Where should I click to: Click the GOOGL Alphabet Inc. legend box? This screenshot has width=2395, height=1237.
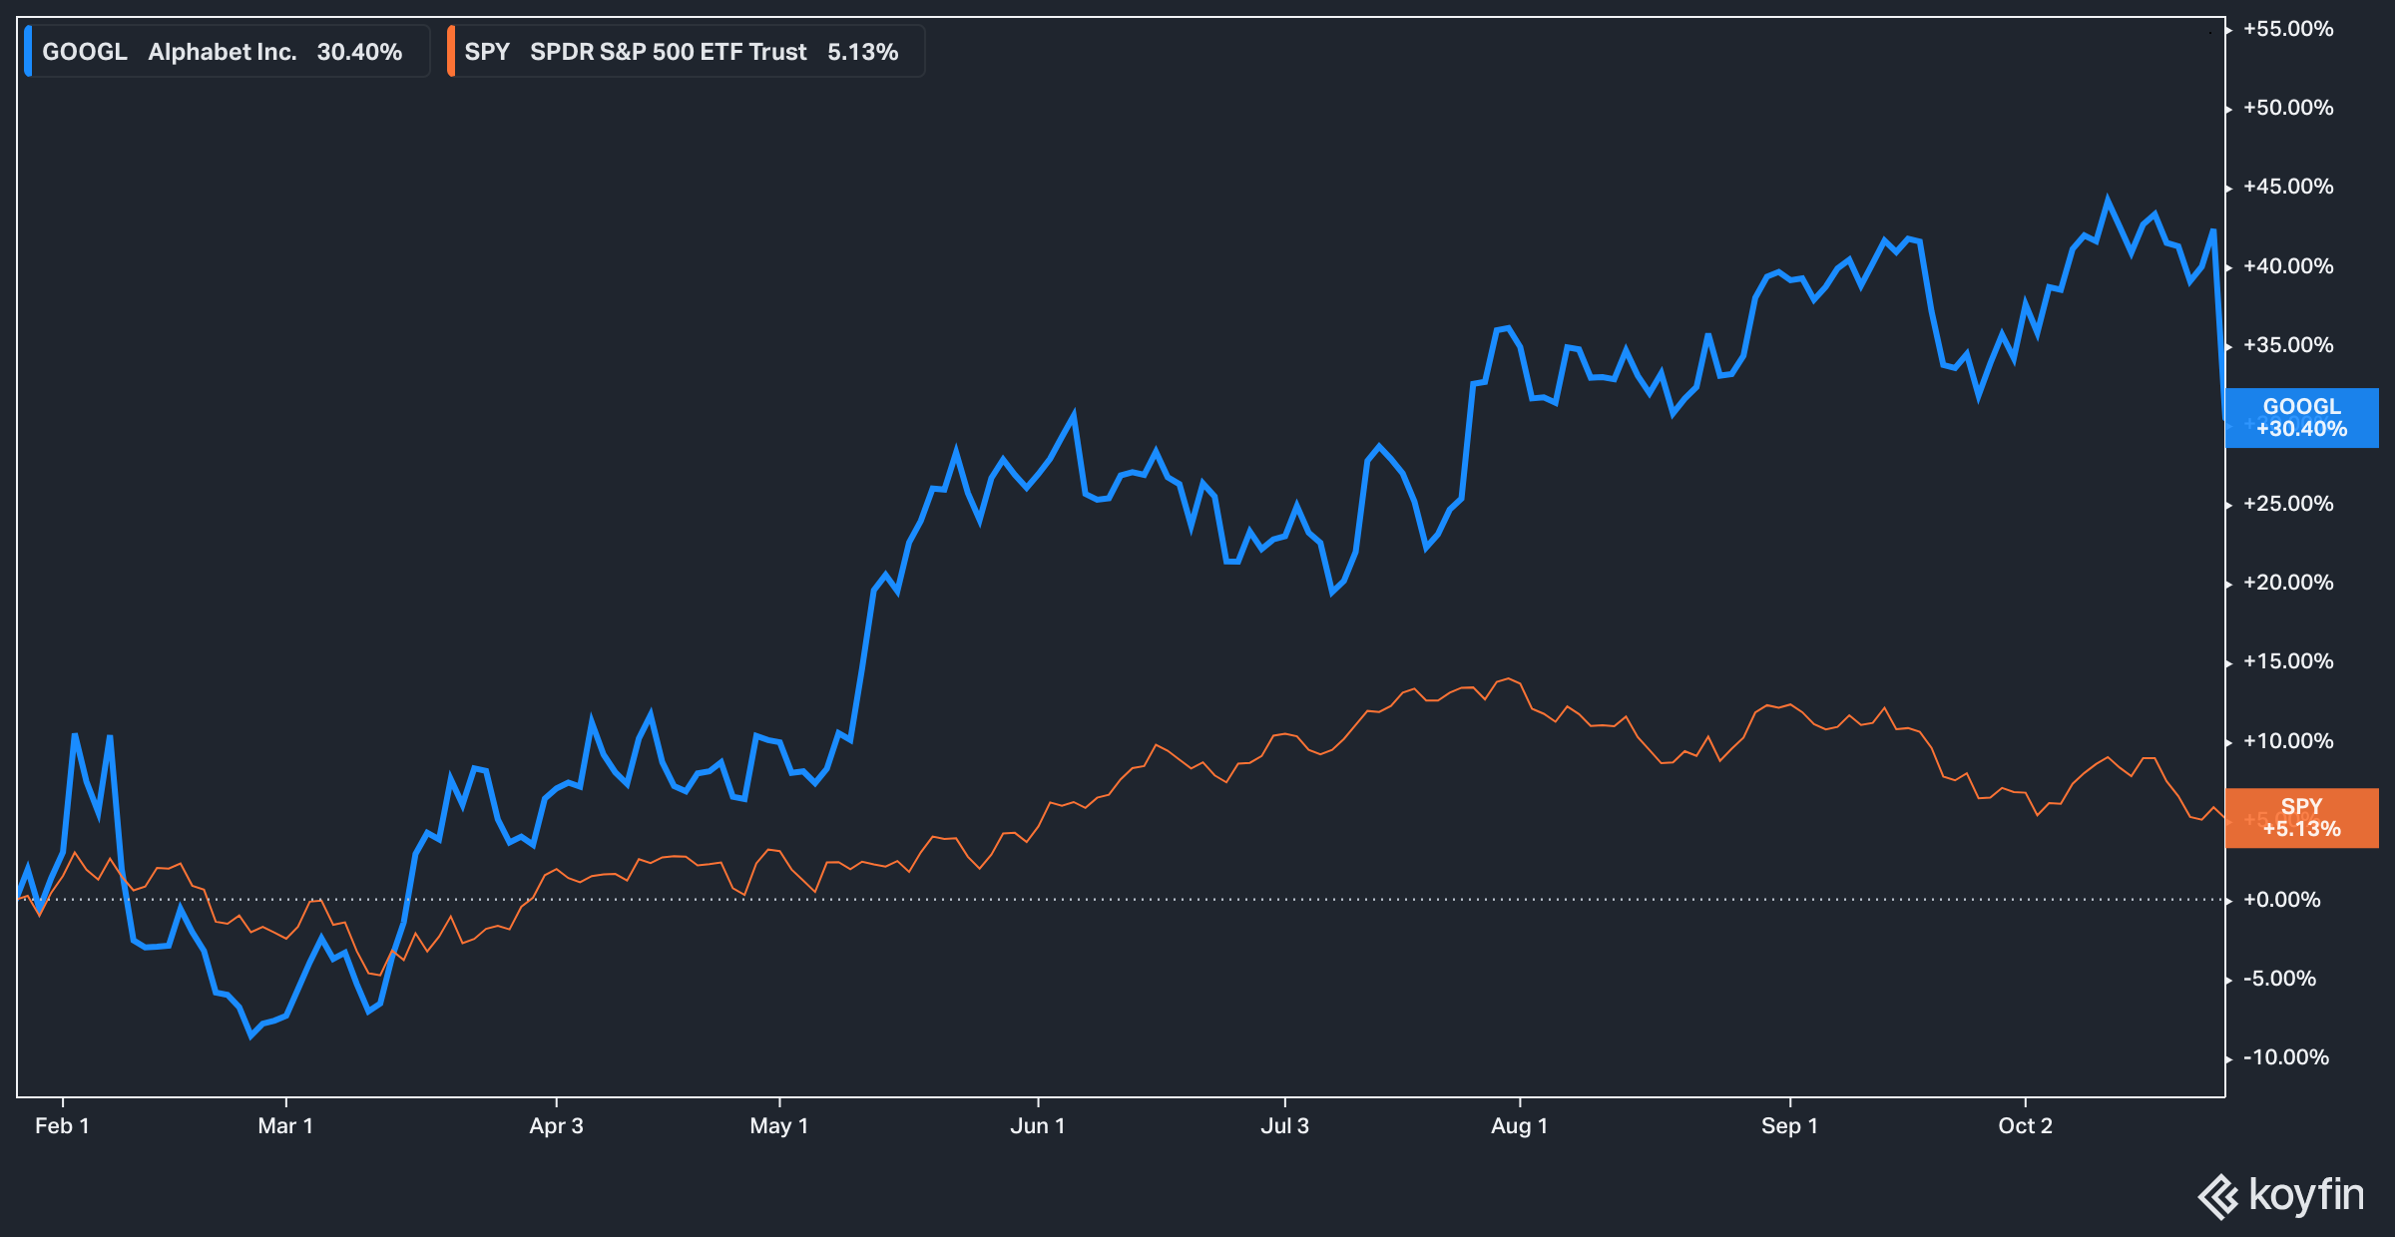228,52
